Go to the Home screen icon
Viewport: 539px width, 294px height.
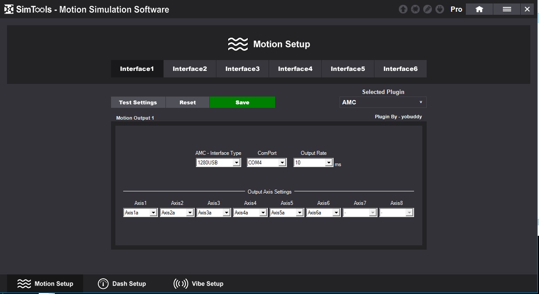[x=479, y=9]
